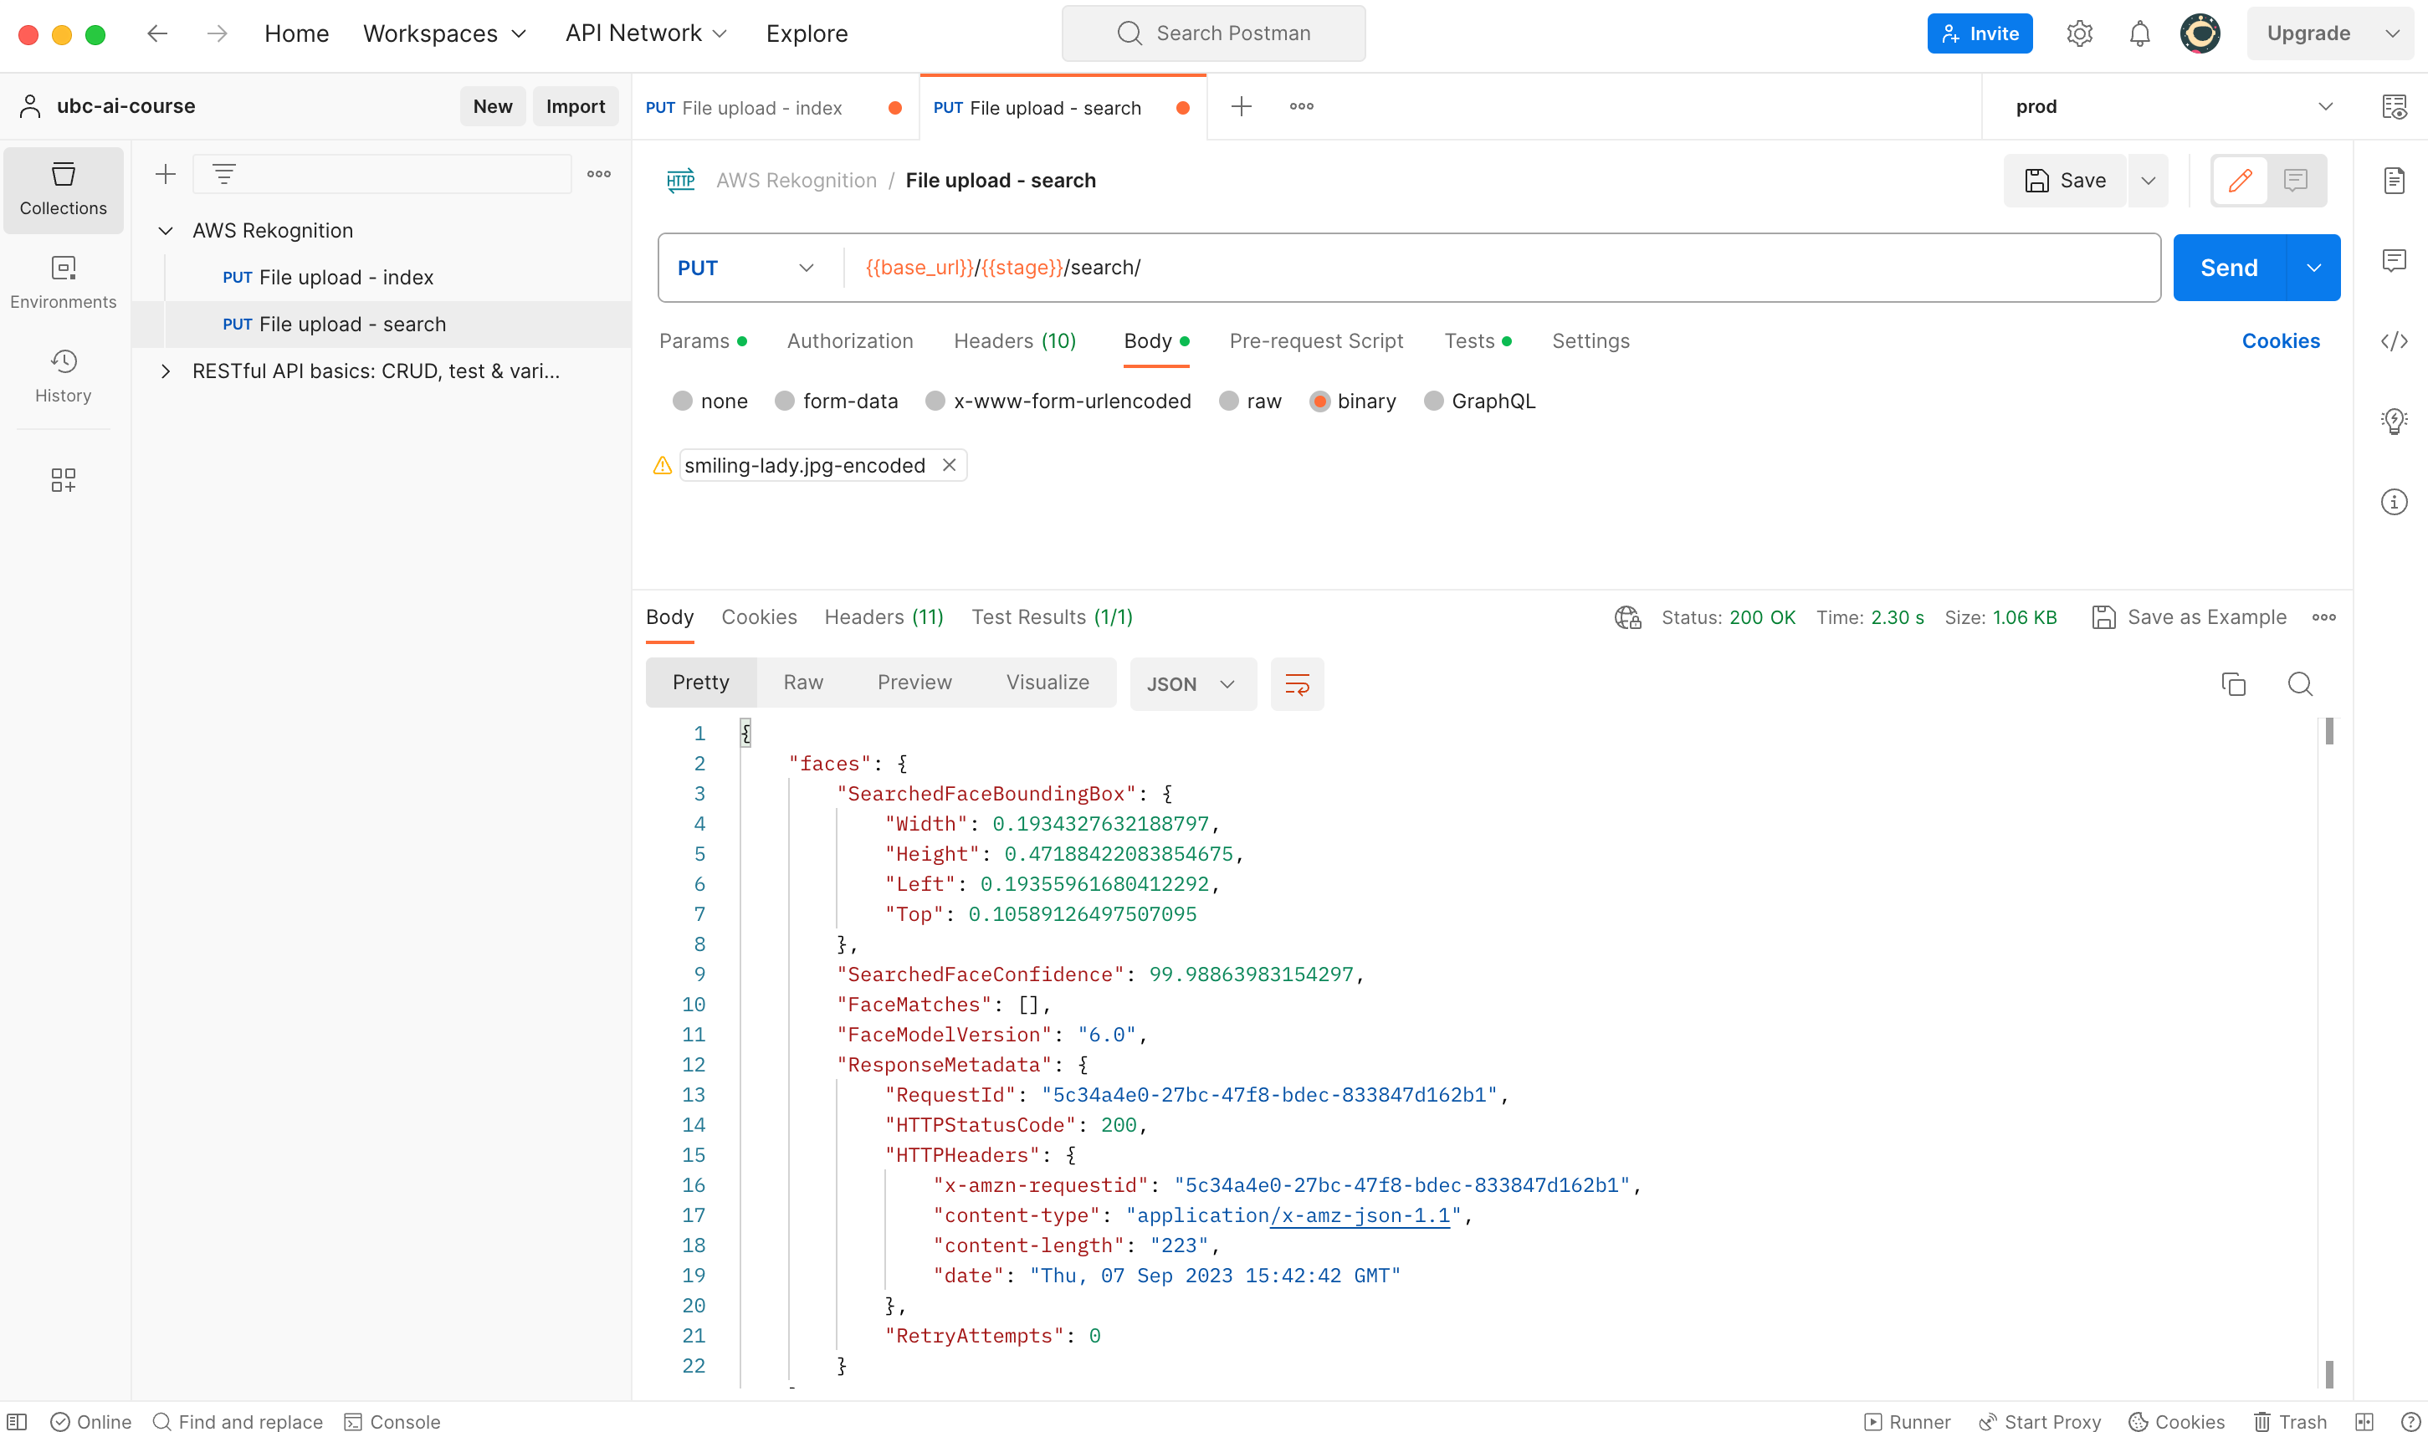
Task: Click the blue Send button
Action: pos(2228,268)
